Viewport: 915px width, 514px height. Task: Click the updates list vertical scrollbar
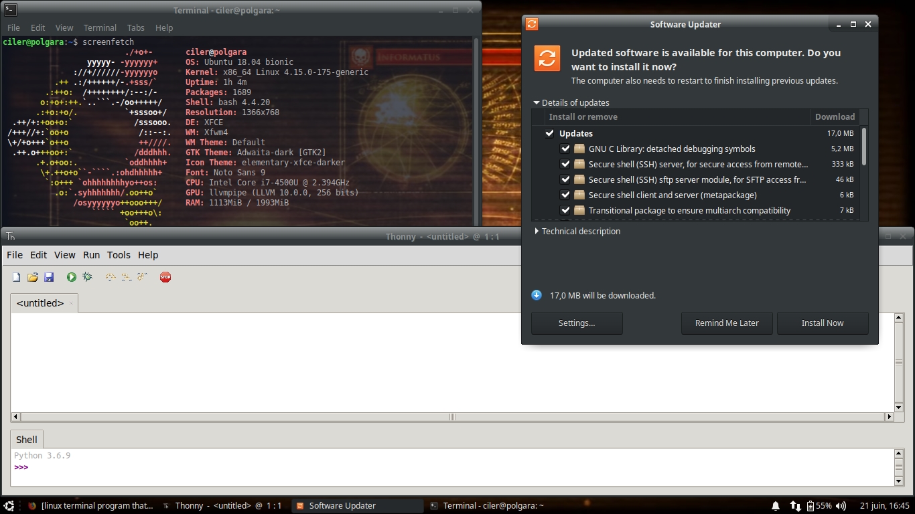864,147
